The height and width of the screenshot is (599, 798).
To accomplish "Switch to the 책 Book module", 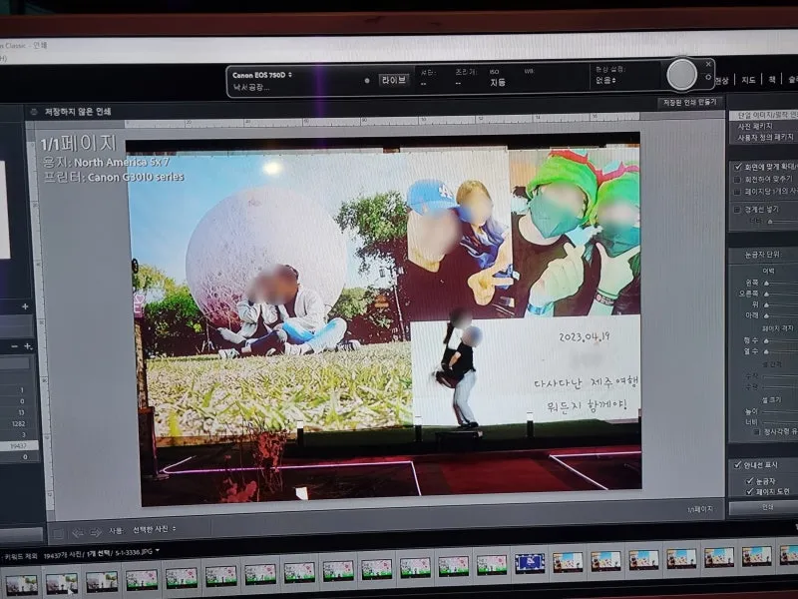I will click(771, 79).
